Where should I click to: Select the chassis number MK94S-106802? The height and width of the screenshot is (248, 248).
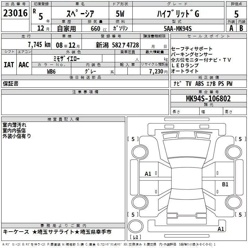[x=208, y=99]
